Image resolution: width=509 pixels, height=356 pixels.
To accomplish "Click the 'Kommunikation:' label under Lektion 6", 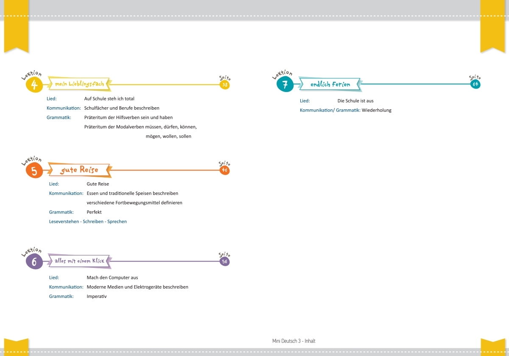I will tap(66, 287).
